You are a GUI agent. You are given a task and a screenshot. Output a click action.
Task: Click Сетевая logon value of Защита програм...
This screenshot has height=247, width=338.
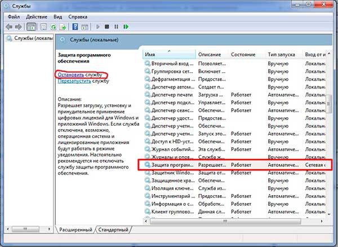pos(315,165)
